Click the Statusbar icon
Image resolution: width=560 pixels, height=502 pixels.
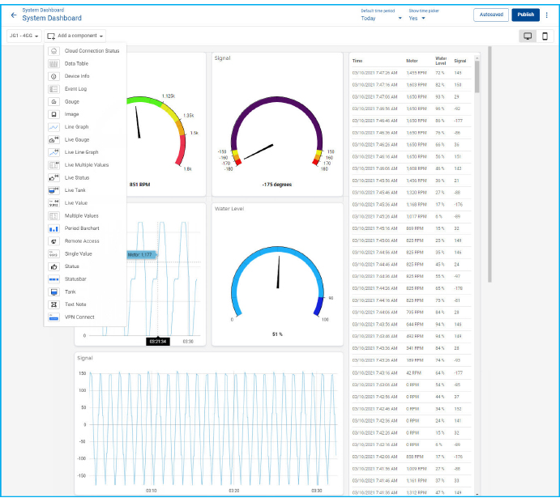point(53,279)
